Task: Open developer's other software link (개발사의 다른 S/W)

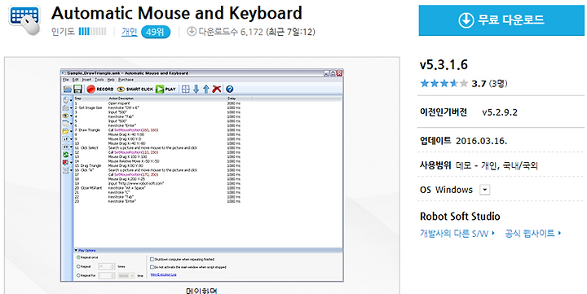Action: pos(457,234)
